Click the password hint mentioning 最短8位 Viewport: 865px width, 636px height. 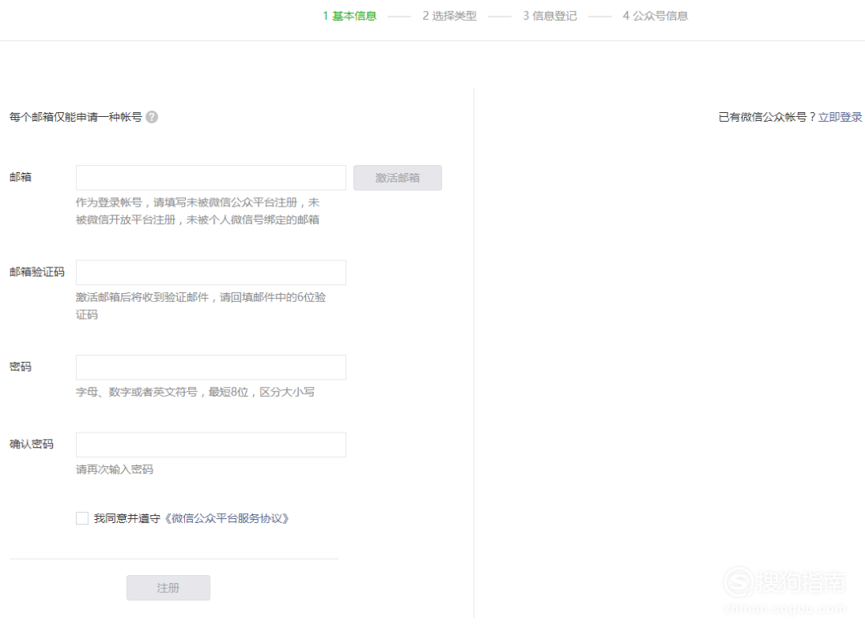(x=195, y=392)
